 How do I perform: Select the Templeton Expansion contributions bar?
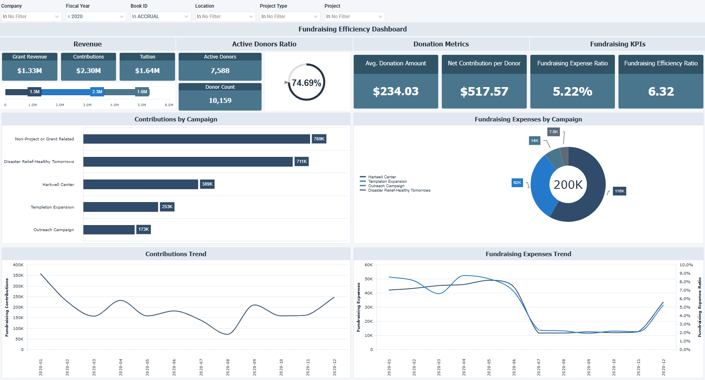tap(120, 207)
